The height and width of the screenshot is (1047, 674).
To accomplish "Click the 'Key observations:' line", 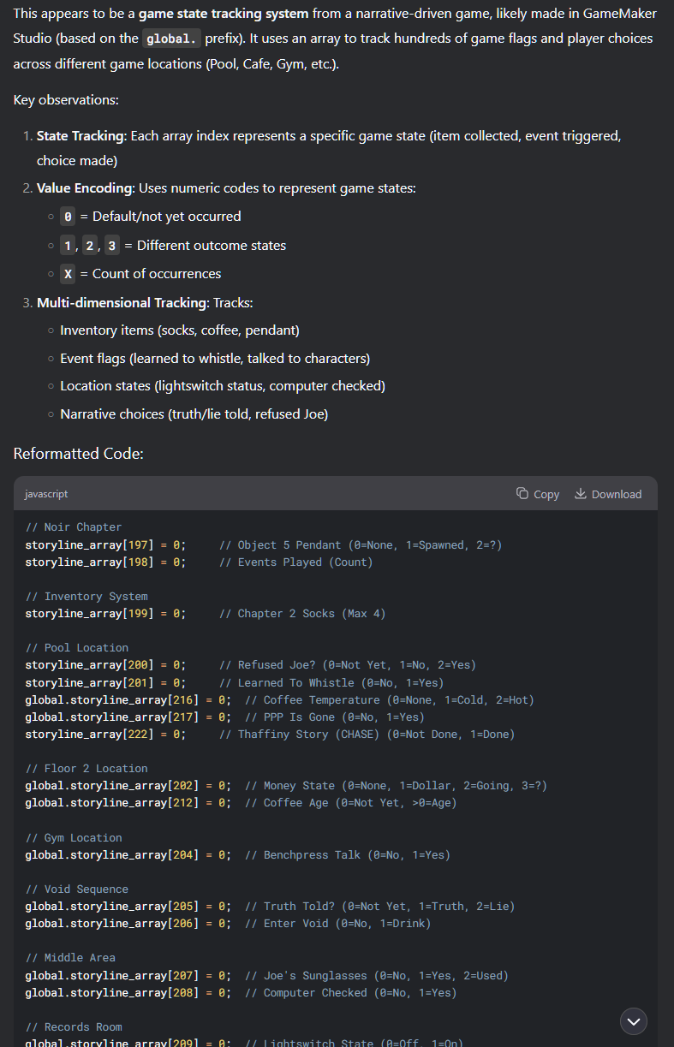I will click(66, 100).
